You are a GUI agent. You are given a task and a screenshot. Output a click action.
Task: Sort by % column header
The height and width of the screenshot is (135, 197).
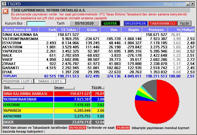coord(174,30)
